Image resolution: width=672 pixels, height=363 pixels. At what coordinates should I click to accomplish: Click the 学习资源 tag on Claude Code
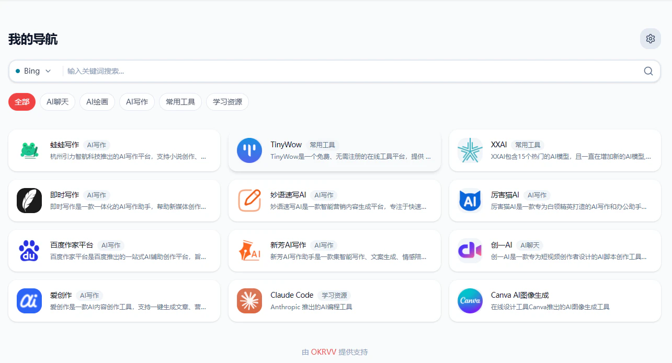pyautogui.click(x=335, y=296)
